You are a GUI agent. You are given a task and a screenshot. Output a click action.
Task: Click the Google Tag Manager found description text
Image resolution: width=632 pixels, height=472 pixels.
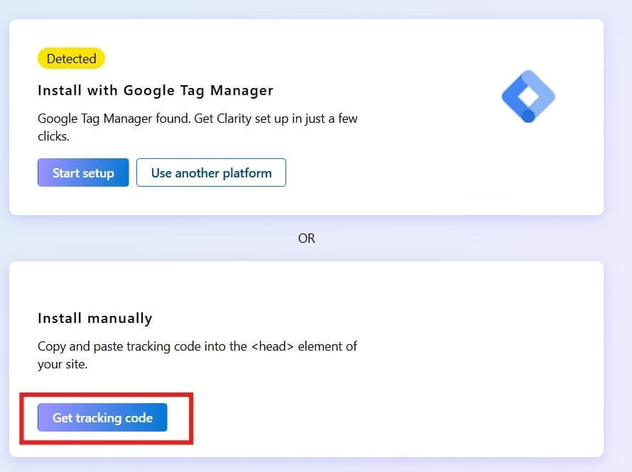coord(197,119)
